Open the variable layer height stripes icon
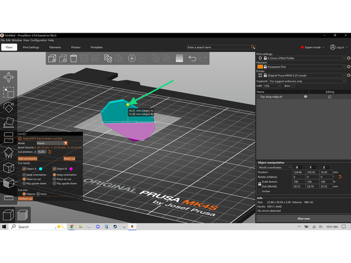The width and height of the screenshot is (351, 263). 179,59
